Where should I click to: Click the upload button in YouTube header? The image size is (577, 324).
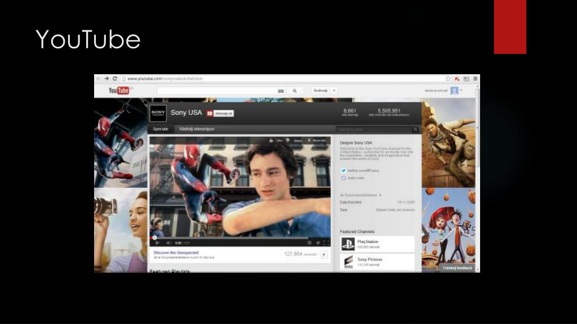[321, 91]
